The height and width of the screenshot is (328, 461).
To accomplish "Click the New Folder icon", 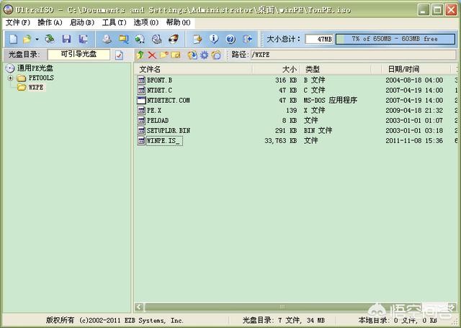I will pyautogui.click(x=164, y=55).
